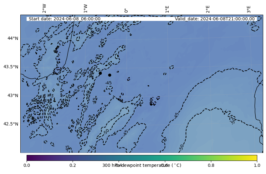
Task: Click the 0° longitude label
Action: coord(126,10)
